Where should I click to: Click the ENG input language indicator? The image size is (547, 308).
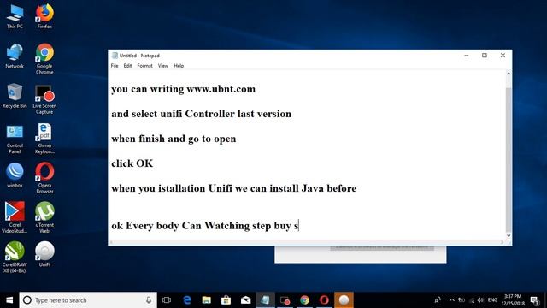[492, 300]
